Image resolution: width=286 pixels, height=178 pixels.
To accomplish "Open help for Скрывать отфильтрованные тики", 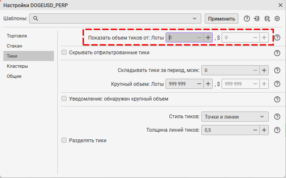I will coord(277,53).
